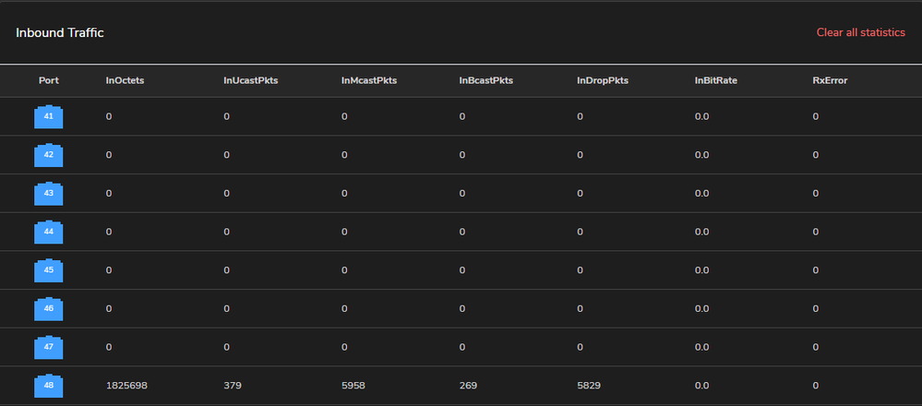
Task: Sort by the InOctets column header
Action: 125,80
